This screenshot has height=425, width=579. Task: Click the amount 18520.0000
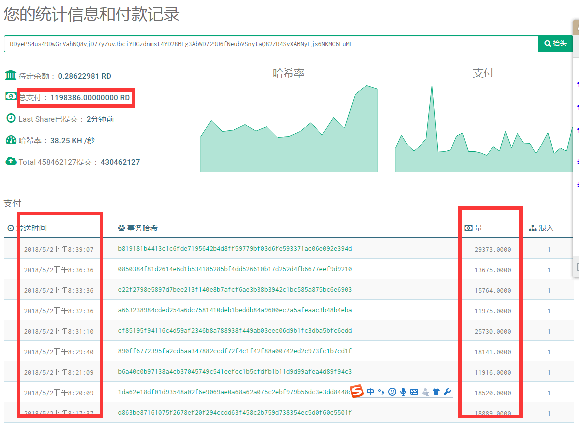493,393
